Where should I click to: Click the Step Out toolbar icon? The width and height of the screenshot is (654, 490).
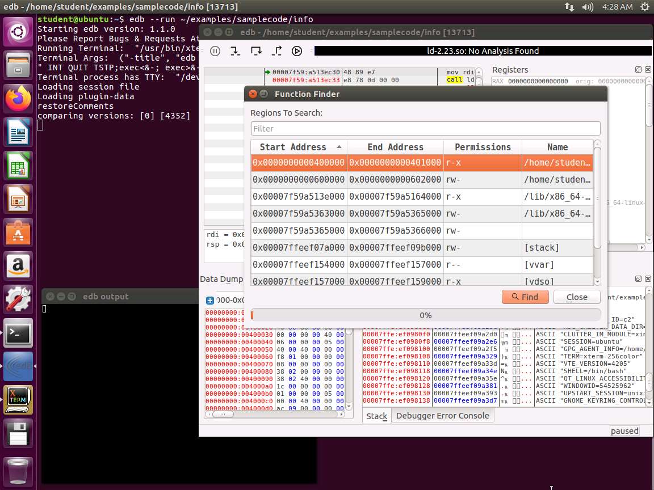(276, 51)
